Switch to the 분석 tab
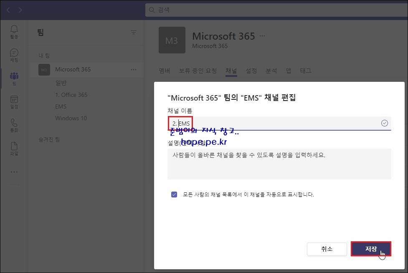The height and width of the screenshot is (273, 408). point(271,71)
